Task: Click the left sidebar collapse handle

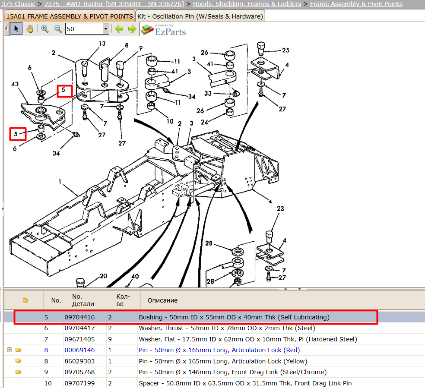Action: point(3,209)
